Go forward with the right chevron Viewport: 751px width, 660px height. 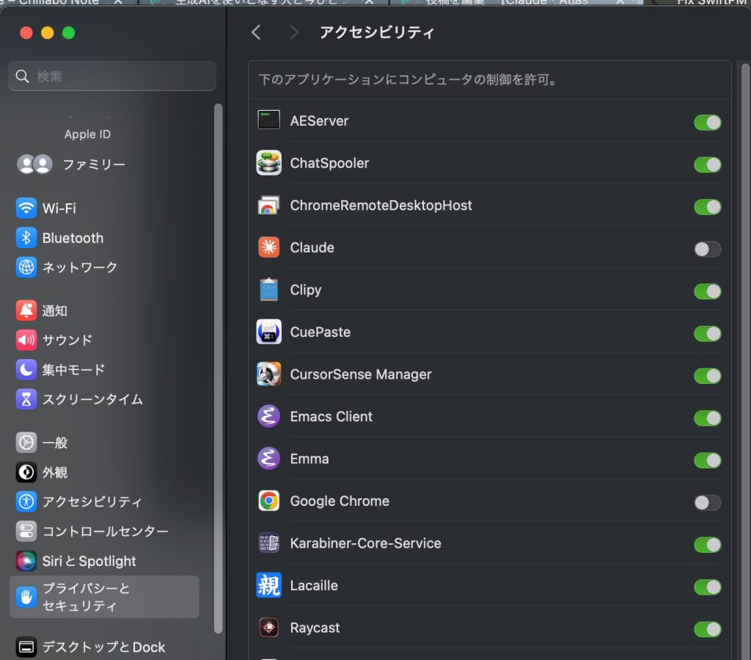[x=293, y=32]
